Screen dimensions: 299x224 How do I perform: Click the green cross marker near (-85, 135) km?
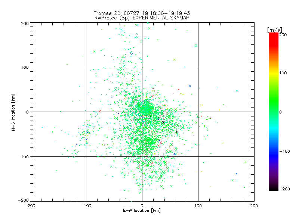[x=94, y=52]
